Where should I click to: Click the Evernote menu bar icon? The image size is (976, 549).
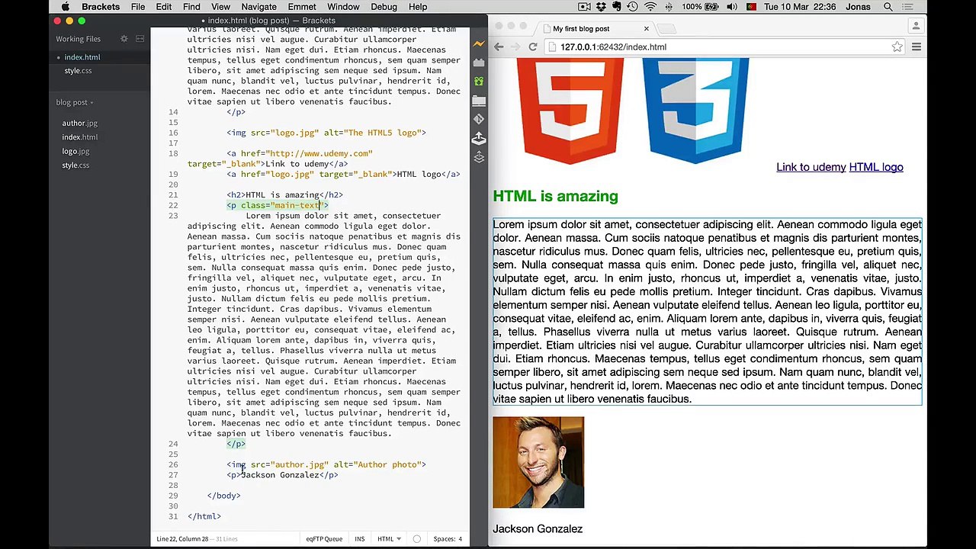click(616, 7)
